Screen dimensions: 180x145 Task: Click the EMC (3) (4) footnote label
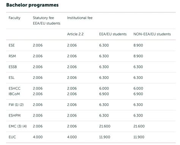[17, 126]
